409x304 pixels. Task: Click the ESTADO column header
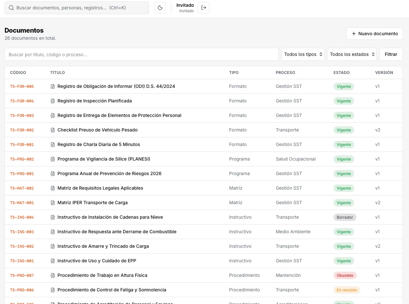coord(342,73)
